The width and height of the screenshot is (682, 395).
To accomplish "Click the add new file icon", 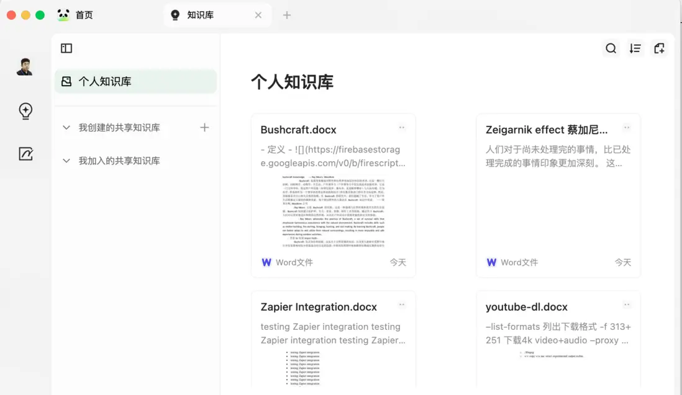I will pyautogui.click(x=660, y=48).
